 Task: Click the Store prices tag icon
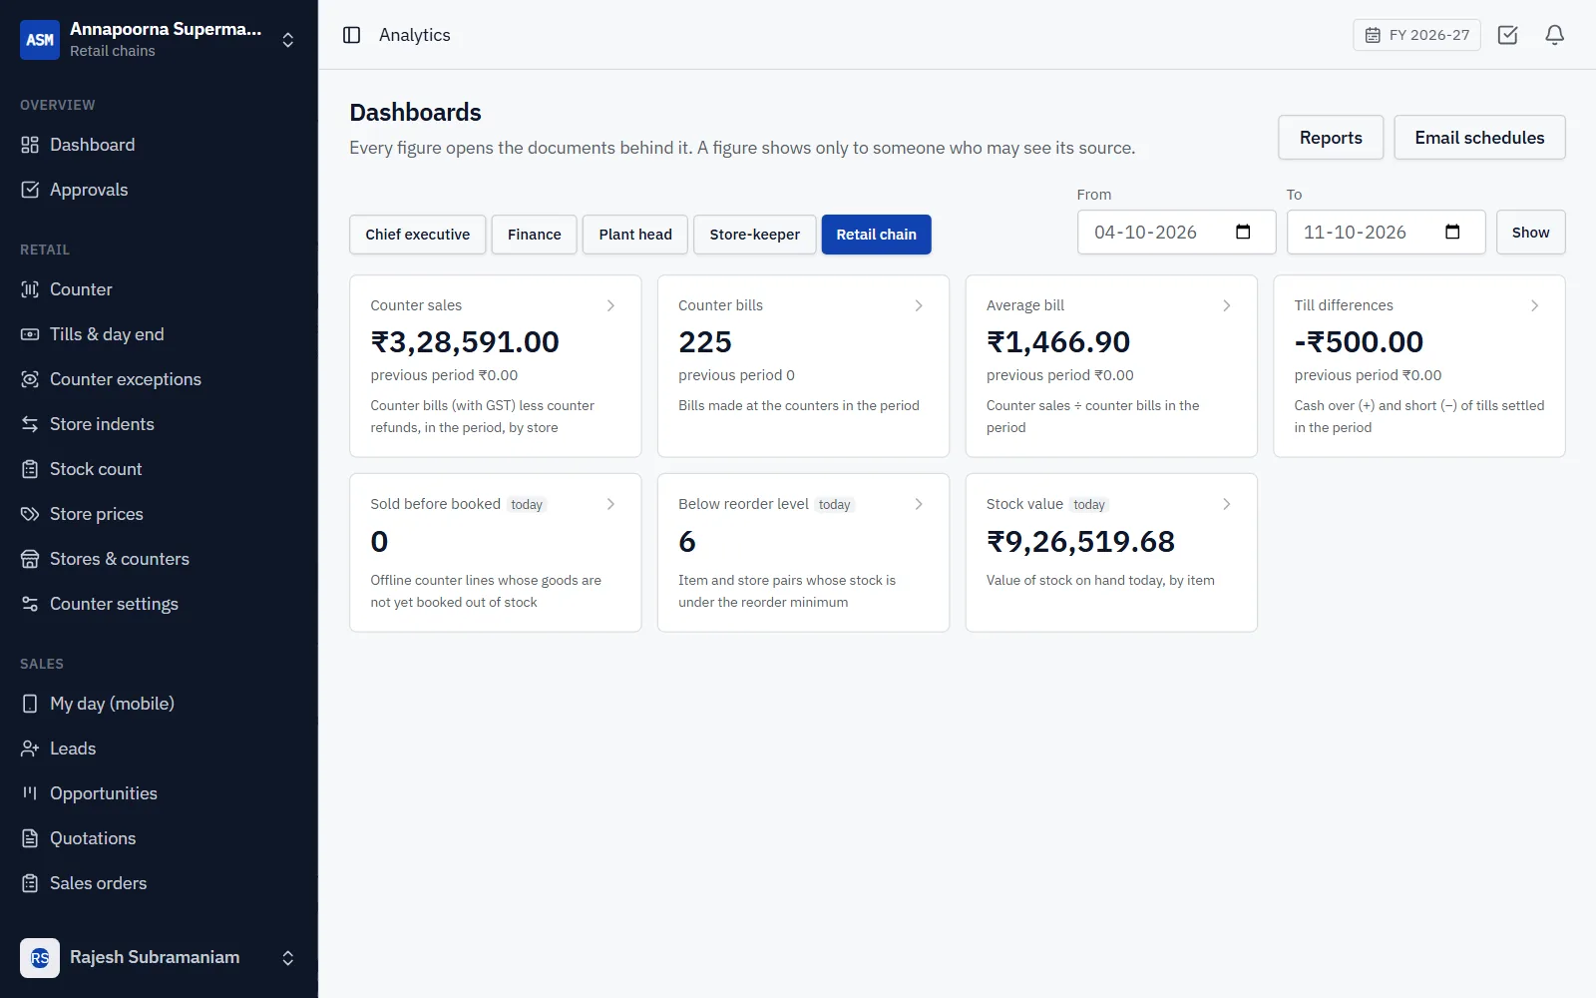[x=30, y=514]
